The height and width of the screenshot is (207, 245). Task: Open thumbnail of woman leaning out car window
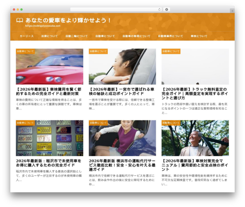point(122,67)
